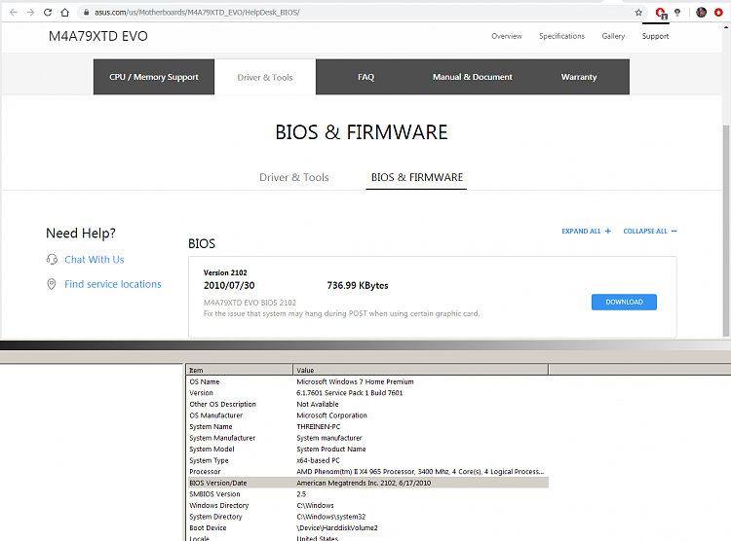Image resolution: width=731 pixels, height=541 pixels.
Task: Select the Other OS Description row
Action: tap(367, 404)
